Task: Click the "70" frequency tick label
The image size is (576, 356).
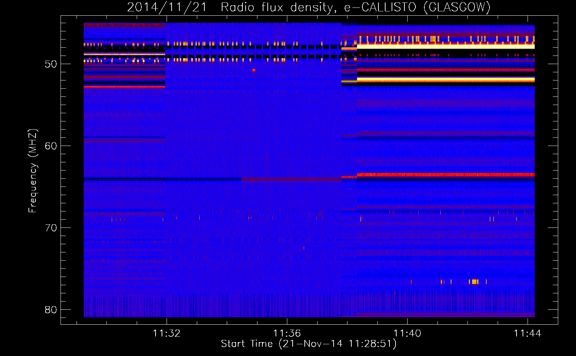Action: 51,228
